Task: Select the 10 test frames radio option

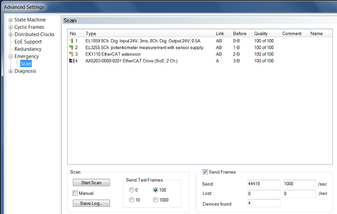Action: pyautogui.click(x=131, y=200)
